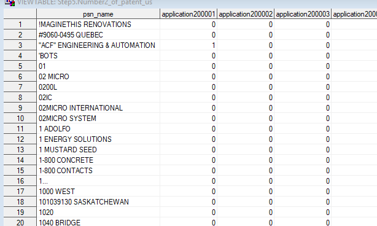Click cell '101039130 SASKATCHEWAN'
Screen dimensions: 377x226
(98, 202)
